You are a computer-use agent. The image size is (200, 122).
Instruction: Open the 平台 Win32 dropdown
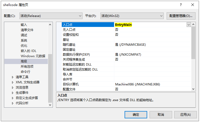pyautogui.click(x=132, y=16)
